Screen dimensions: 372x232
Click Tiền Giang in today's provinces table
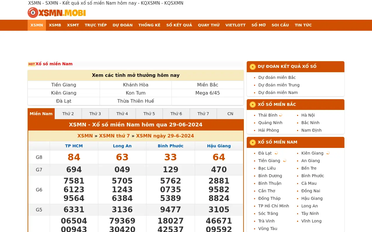64,85
